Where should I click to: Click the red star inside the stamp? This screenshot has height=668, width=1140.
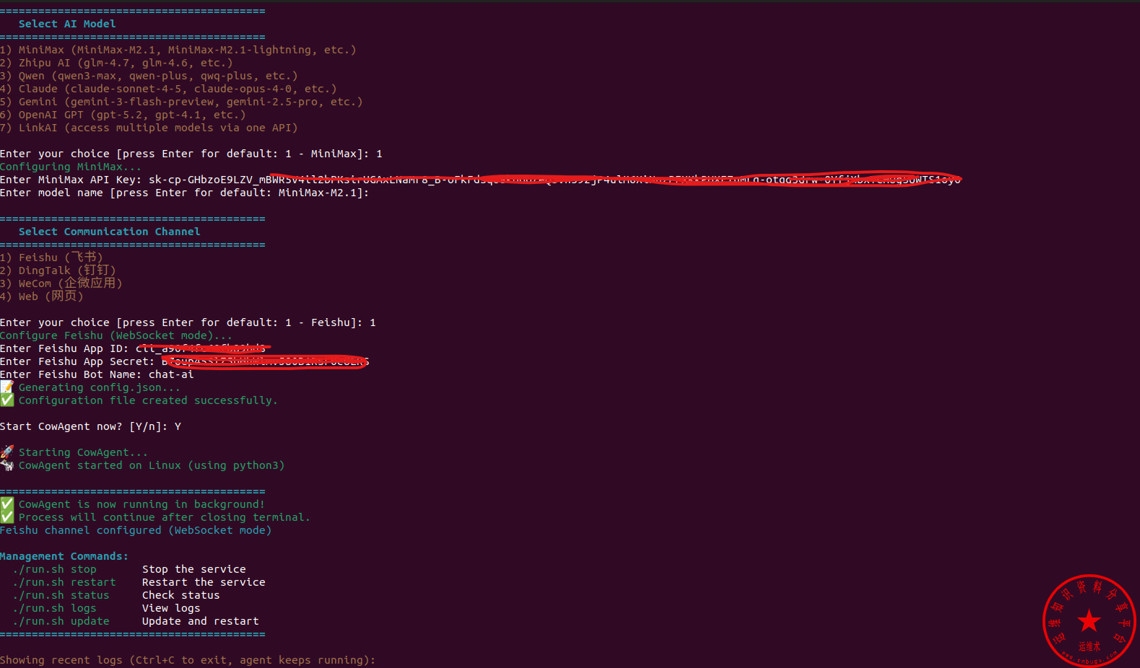tap(1089, 620)
